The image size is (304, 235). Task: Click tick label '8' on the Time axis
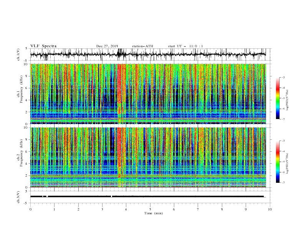222,209
